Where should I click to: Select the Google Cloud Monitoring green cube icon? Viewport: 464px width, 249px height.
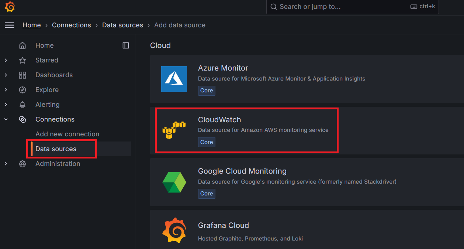click(x=174, y=182)
